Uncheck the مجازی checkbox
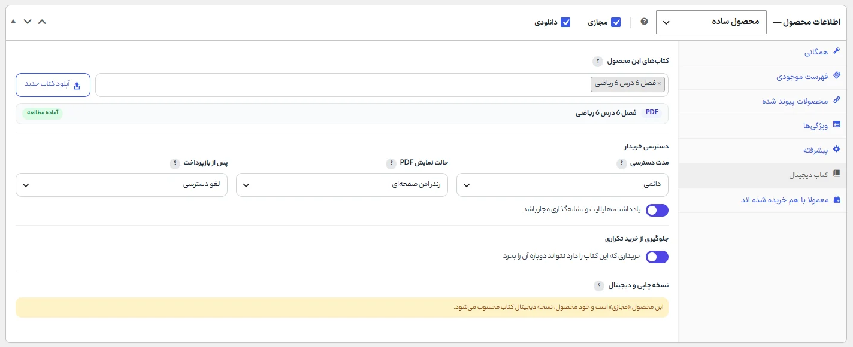Viewport: 853px width, 347px height. [x=616, y=22]
